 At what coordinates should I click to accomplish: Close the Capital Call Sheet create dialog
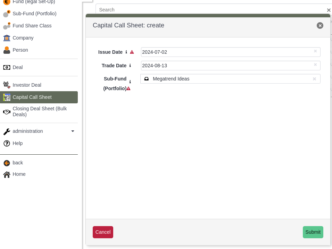coord(320,25)
